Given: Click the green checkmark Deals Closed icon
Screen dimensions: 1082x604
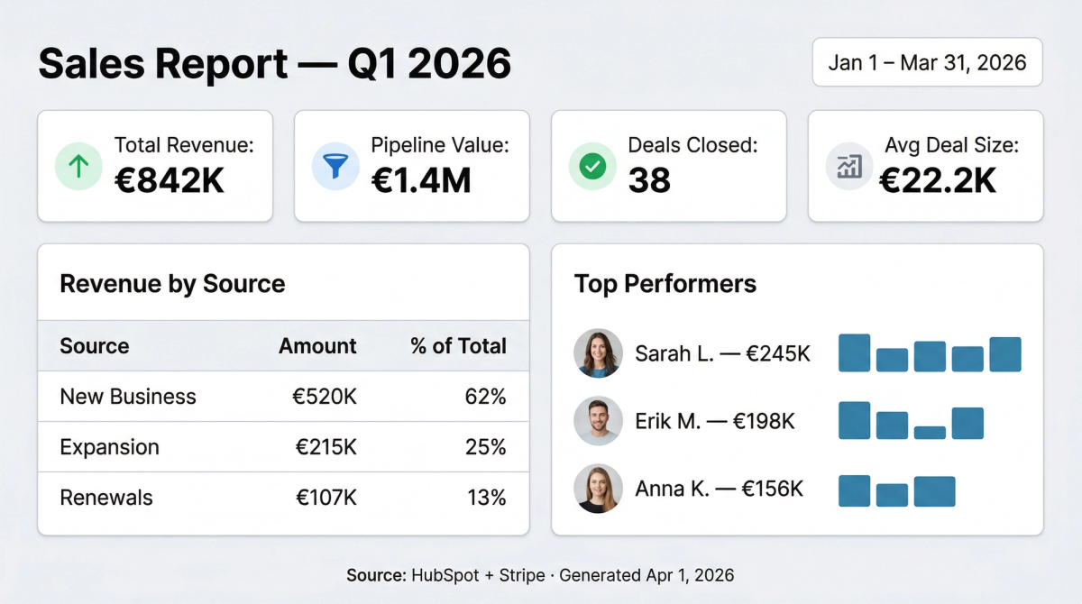Looking at the screenshot, I should 592,167.
